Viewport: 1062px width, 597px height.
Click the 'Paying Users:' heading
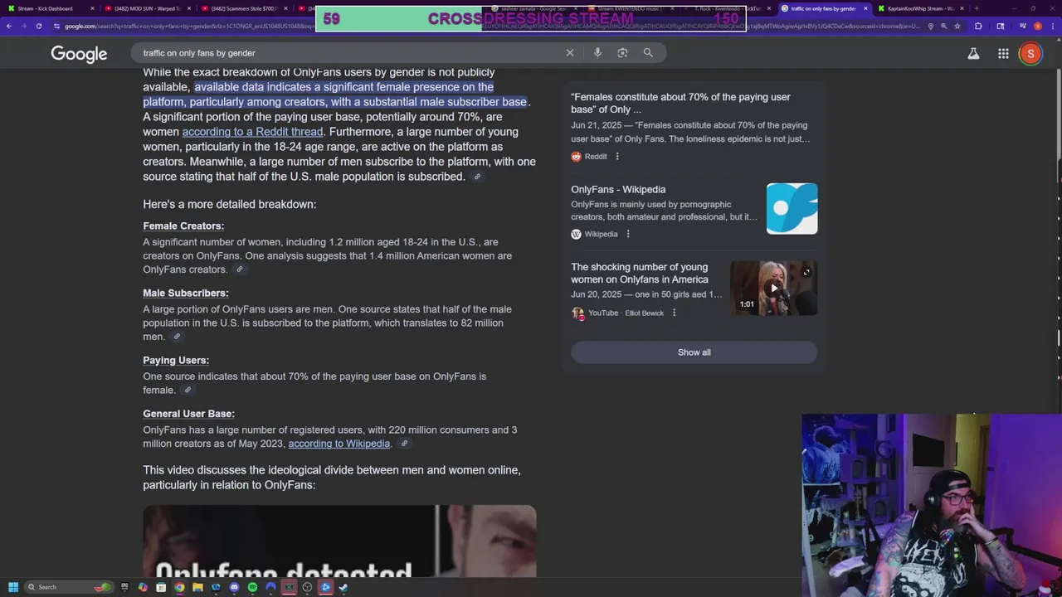[x=176, y=360]
